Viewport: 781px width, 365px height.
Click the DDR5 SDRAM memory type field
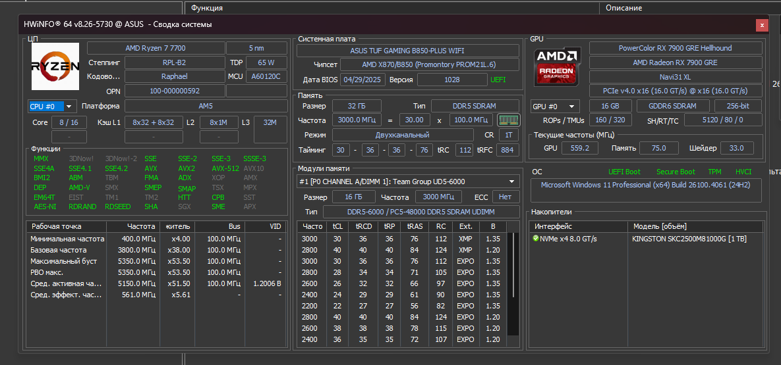pos(475,106)
